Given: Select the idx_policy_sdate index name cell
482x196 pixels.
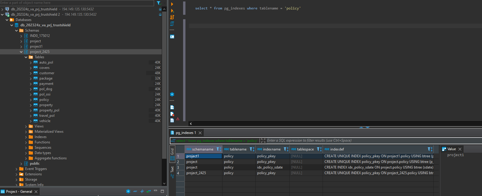Looking at the screenshot, I should (270, 167).
